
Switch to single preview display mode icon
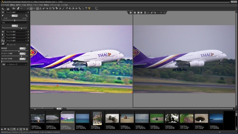(x=34, y=8)
